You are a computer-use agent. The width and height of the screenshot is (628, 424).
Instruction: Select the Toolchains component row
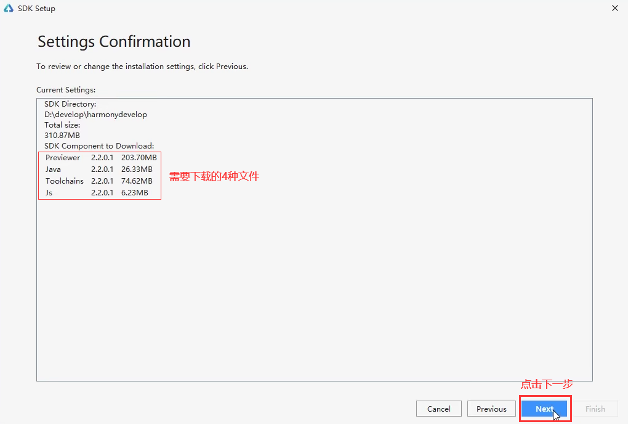coord(99,181)
